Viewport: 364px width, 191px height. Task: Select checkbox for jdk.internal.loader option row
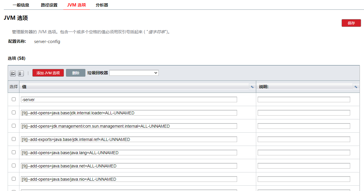click(x=14, y=113)
